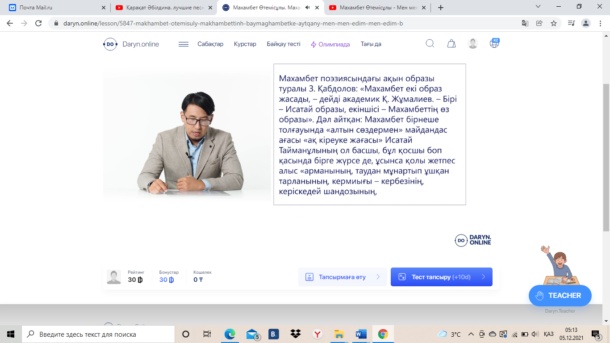Open the Windows notification center
The height and width of the screenshot is (343, 610).
pos(597,334)
